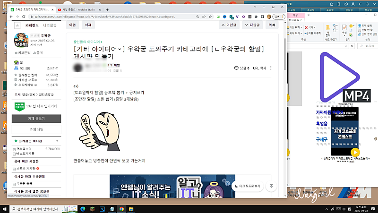Open Chrome side panel icon
378x213 pixels.
tap(263, 17)
